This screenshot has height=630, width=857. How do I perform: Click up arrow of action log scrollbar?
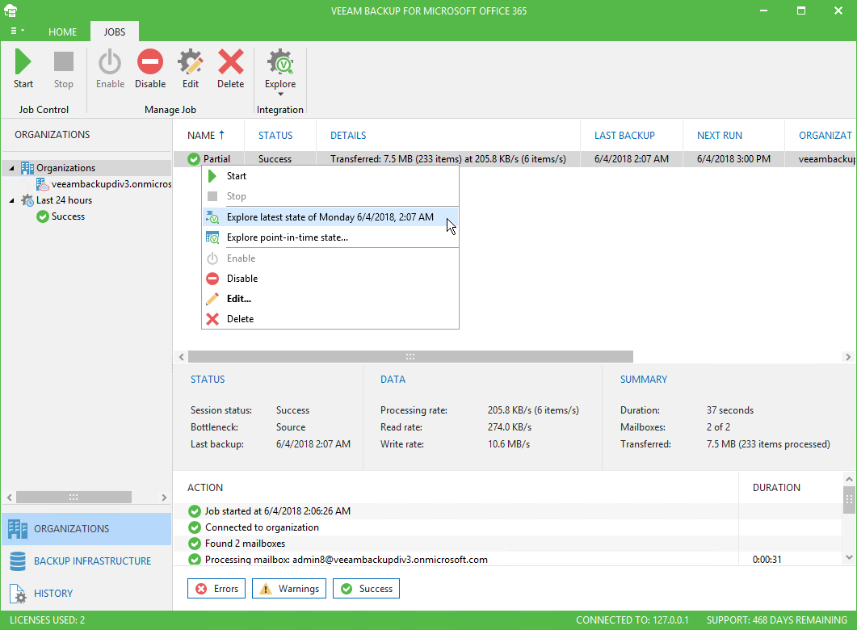tap(849, 479)
